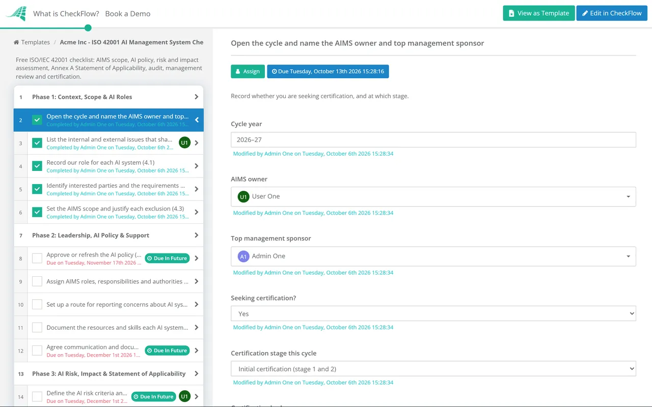Open the Book a Demo link
This screenshot has height=407, width=652.
click(128, 14)
